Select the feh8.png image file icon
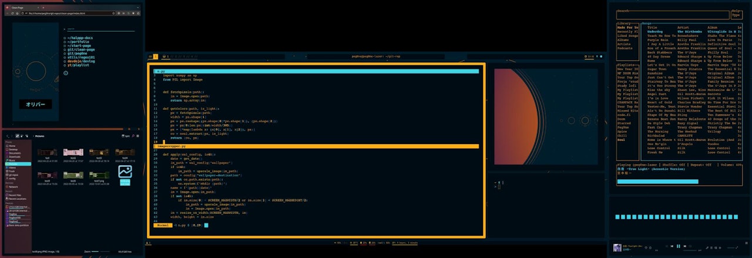Viewport: 752px width, 258px height. pyautogui.click(x=125, y=172)
